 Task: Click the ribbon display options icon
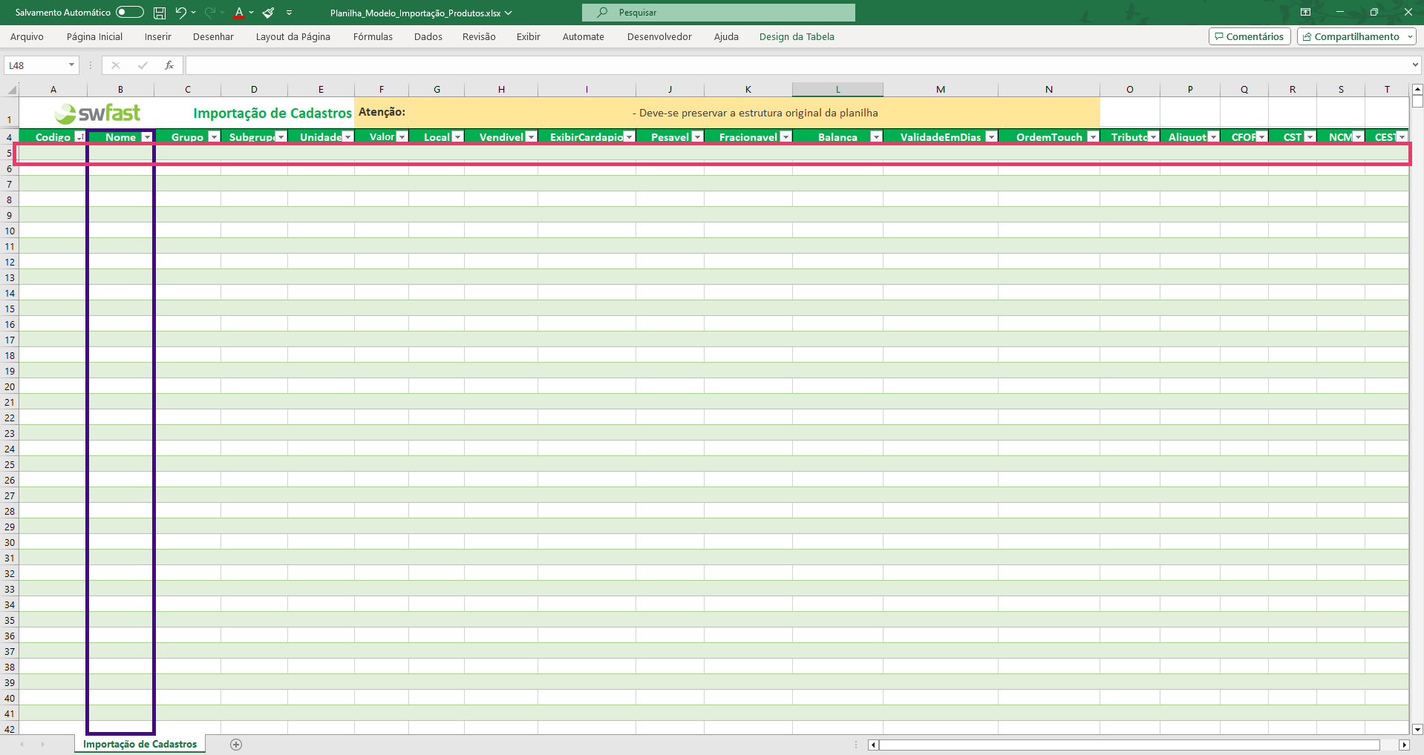coord(1305,12)
